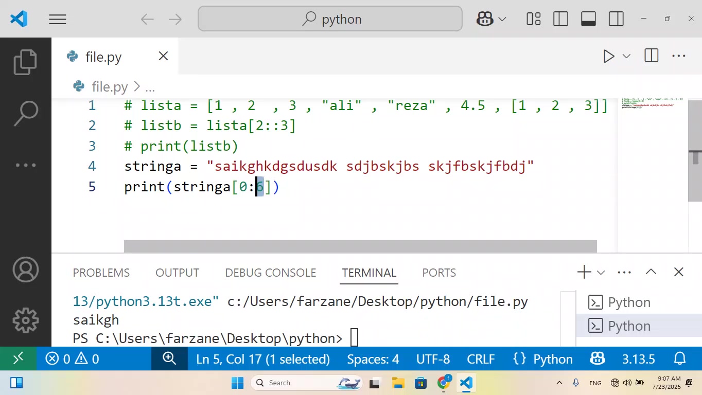Maximize the panel size with chevron
The image size is (702, 395).
651,272
